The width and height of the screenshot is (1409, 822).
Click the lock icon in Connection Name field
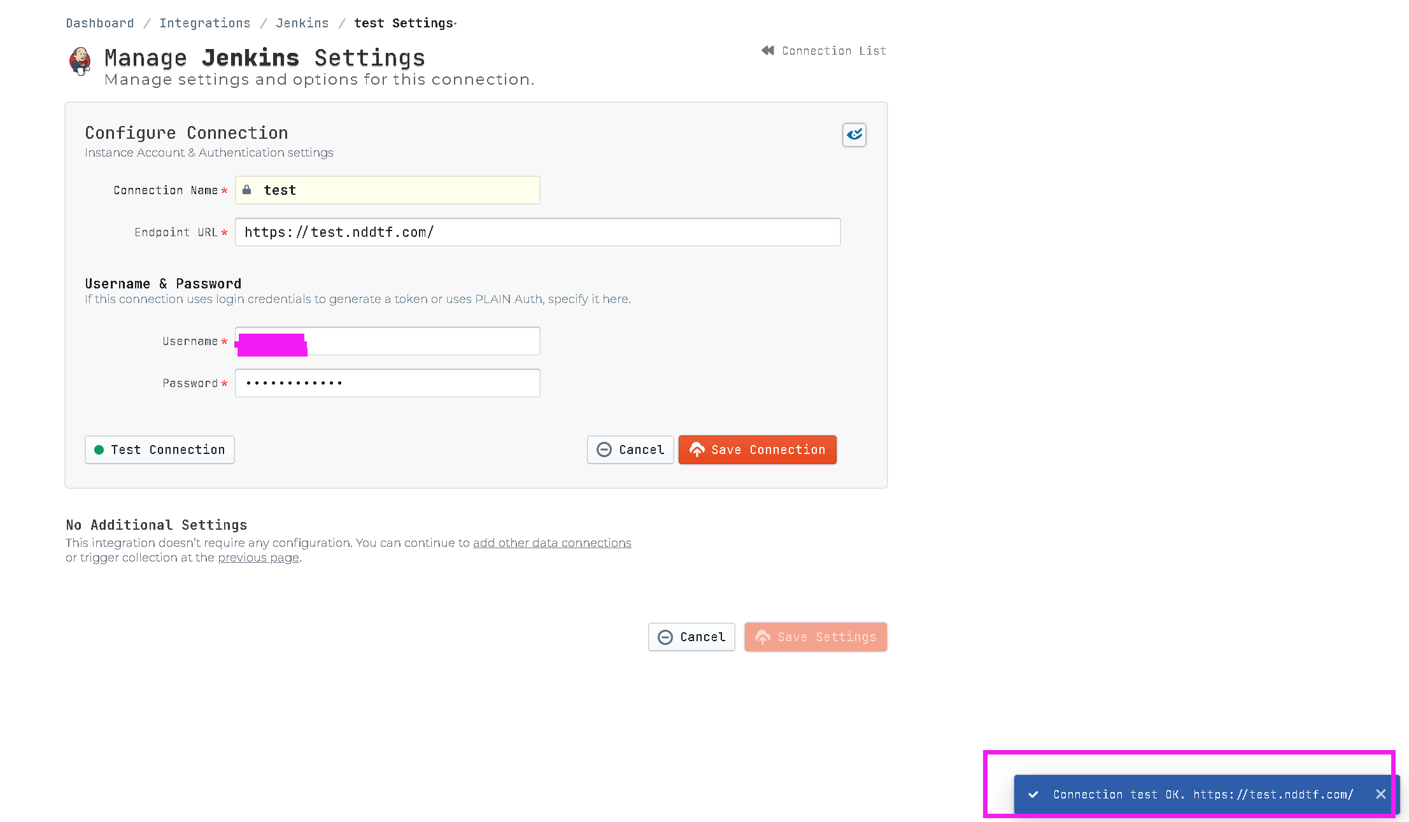(x=247, y=190)
